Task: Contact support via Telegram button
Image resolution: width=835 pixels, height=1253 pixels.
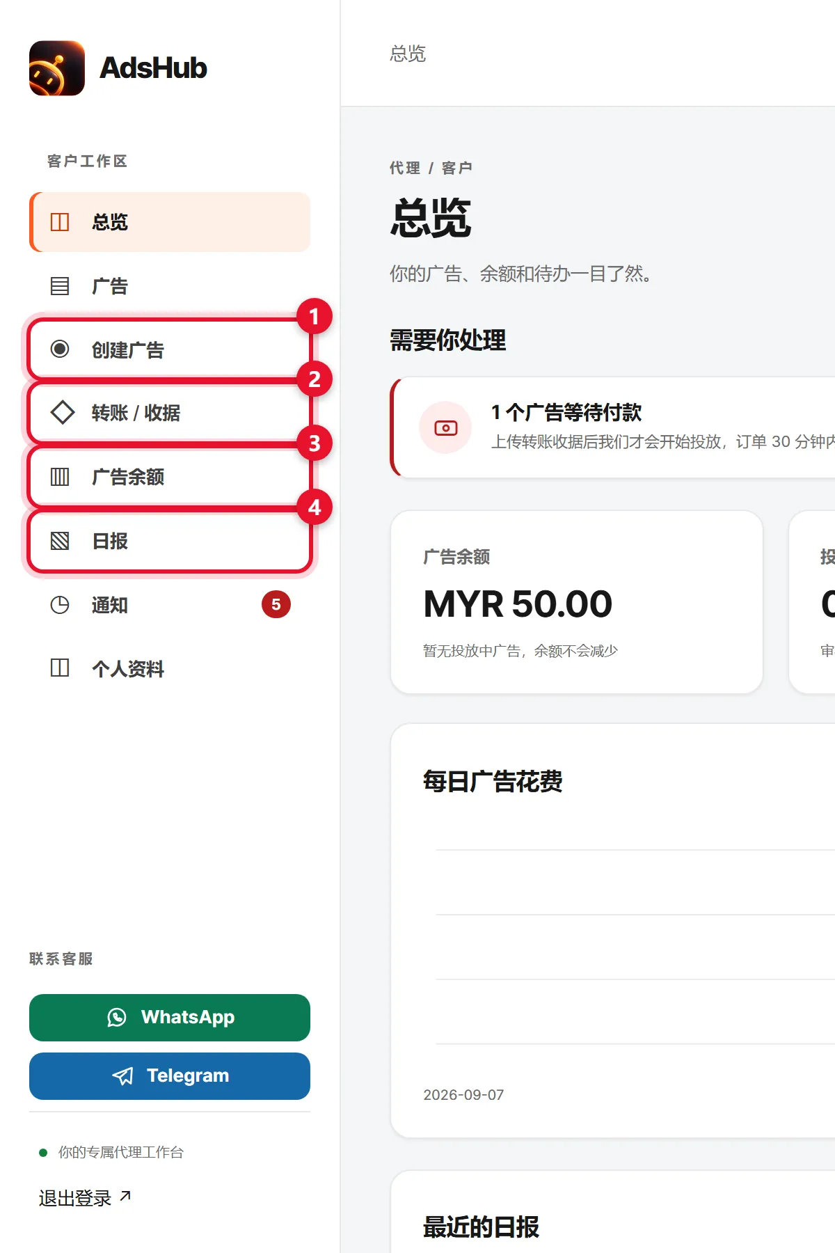Action: [x=170, y=1076]
